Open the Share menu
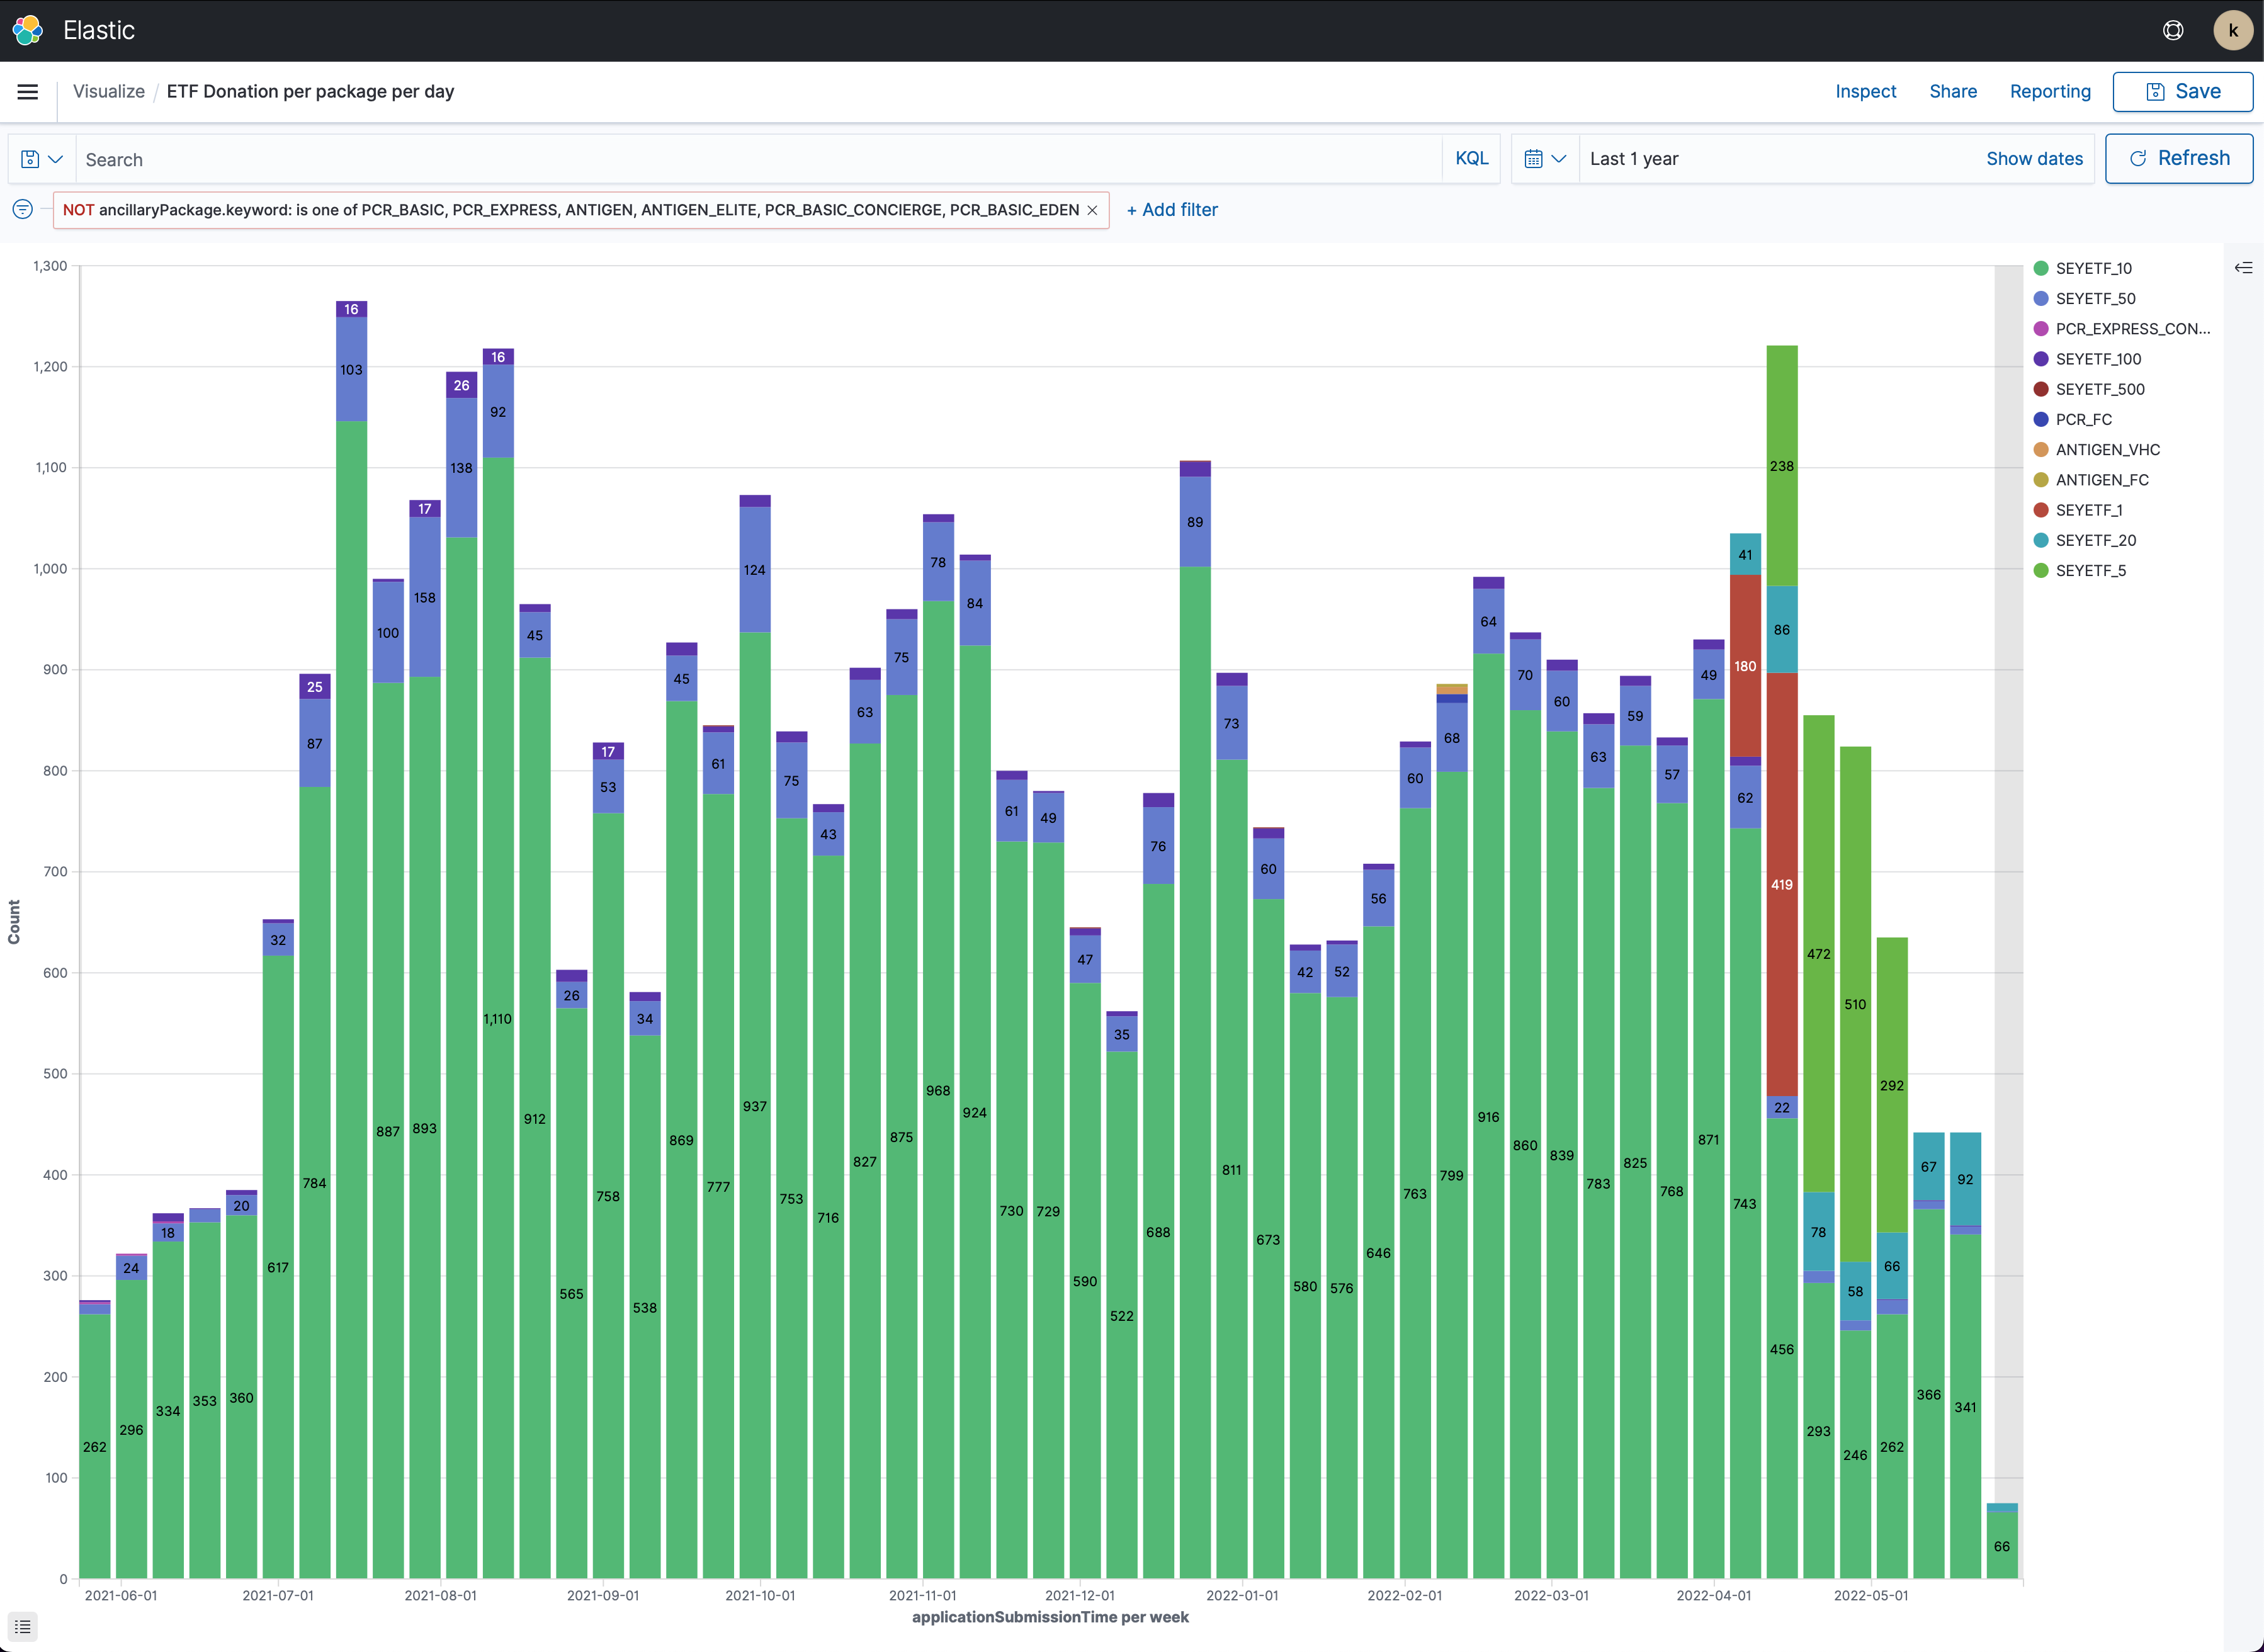The image size is (2264, 1652). pyautogui.click(x=1953, y=91)
